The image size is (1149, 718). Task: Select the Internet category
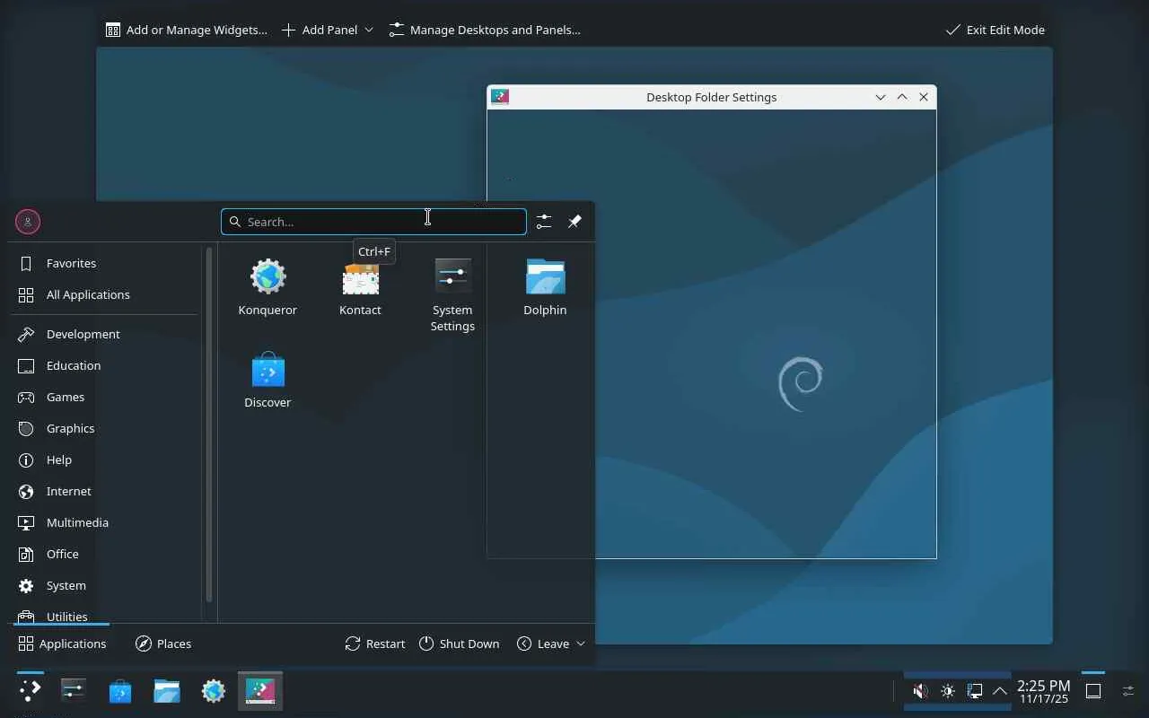pos(106,491)
